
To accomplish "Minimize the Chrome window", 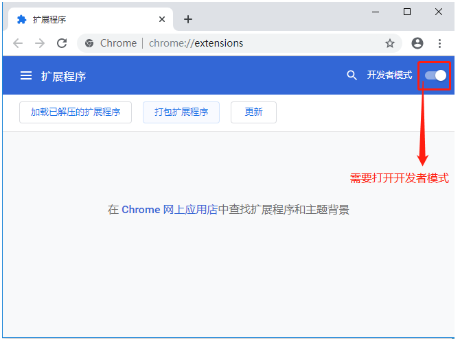I will point(376,12).
